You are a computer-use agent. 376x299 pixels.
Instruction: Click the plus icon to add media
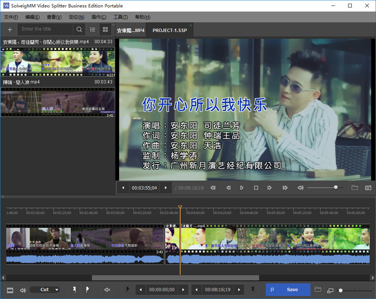tap(10, 29)
